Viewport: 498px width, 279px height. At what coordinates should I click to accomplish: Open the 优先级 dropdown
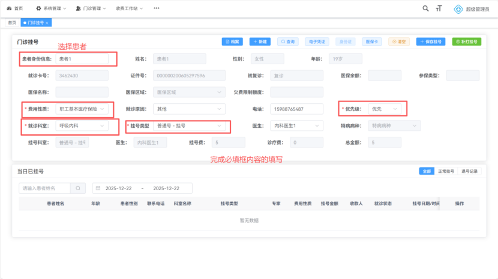384,109
